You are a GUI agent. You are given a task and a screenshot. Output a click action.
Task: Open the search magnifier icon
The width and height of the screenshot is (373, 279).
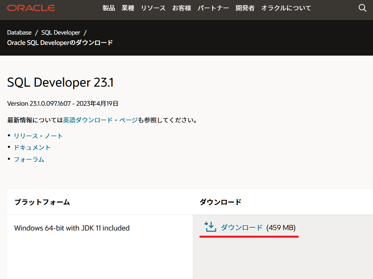(362, 8)
